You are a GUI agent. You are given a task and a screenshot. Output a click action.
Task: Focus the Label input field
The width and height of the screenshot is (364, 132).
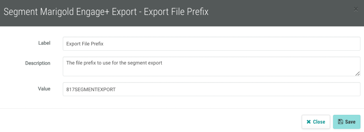tap(211, 44)
